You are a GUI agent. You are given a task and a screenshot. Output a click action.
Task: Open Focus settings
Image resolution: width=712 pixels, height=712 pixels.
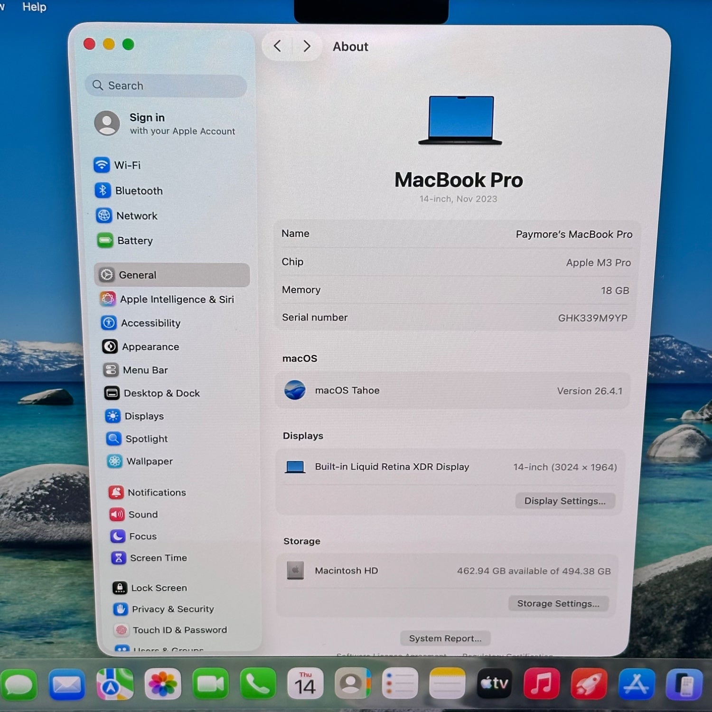(x=134, y=536)
